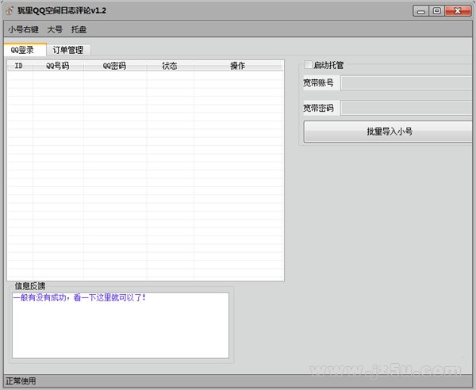This screenshot has height=390, width=476.
Task: Click the ID column header
Action: tap(20, 66)
